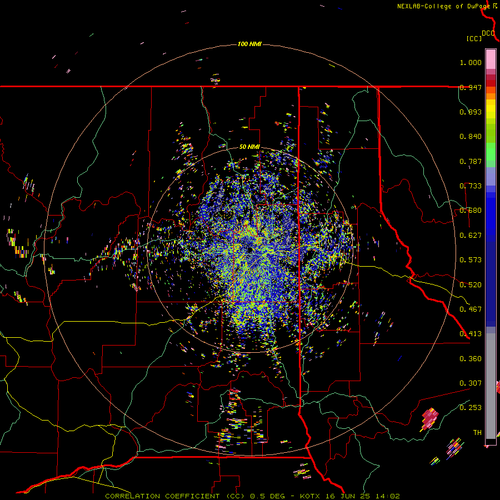Click the 0.733 scale value
500x500 pixels.
click(471, 186)
